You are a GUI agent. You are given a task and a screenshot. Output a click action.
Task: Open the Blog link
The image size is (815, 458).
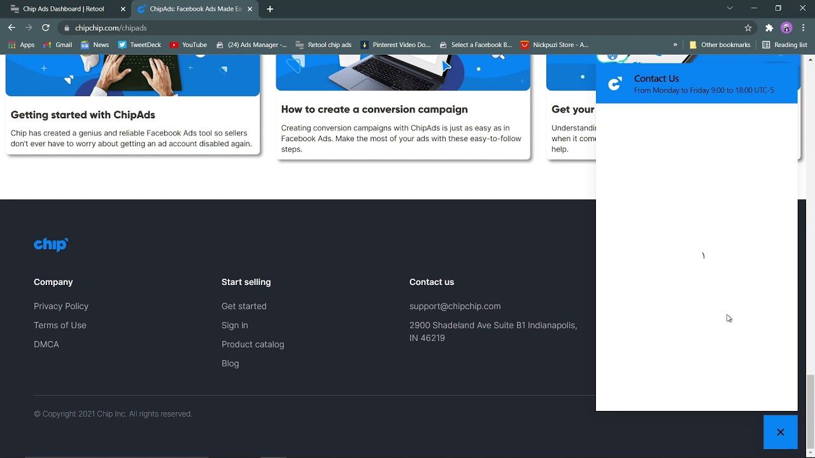(x=230, y=363)
